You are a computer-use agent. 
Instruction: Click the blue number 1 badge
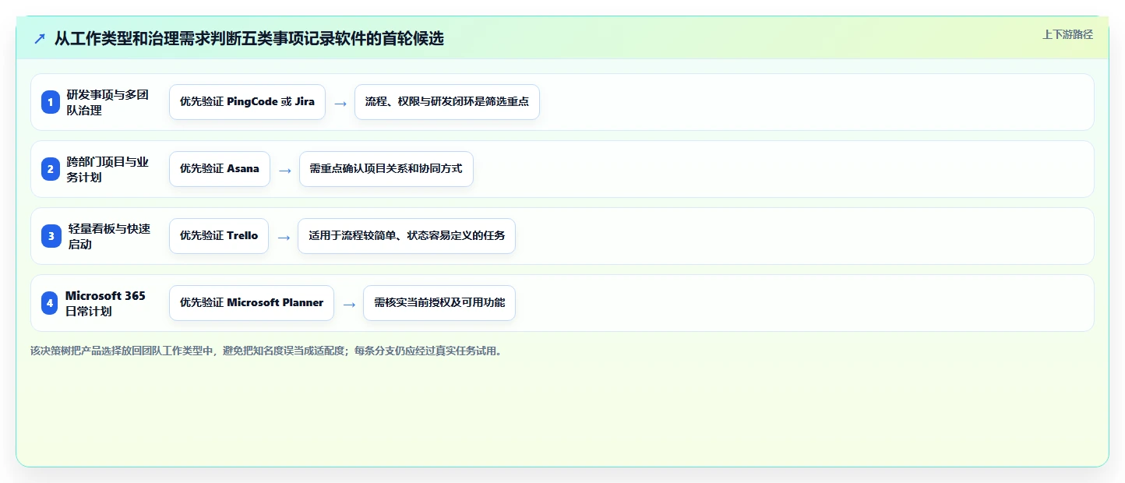tap(51, 102)
